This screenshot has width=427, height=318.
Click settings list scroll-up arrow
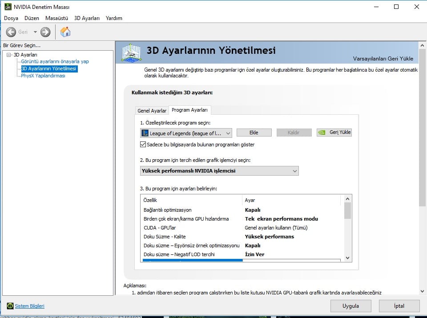[x=347, y=199]
